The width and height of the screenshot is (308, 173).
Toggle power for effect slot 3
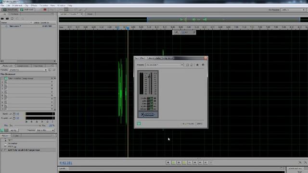click(6, 86)
